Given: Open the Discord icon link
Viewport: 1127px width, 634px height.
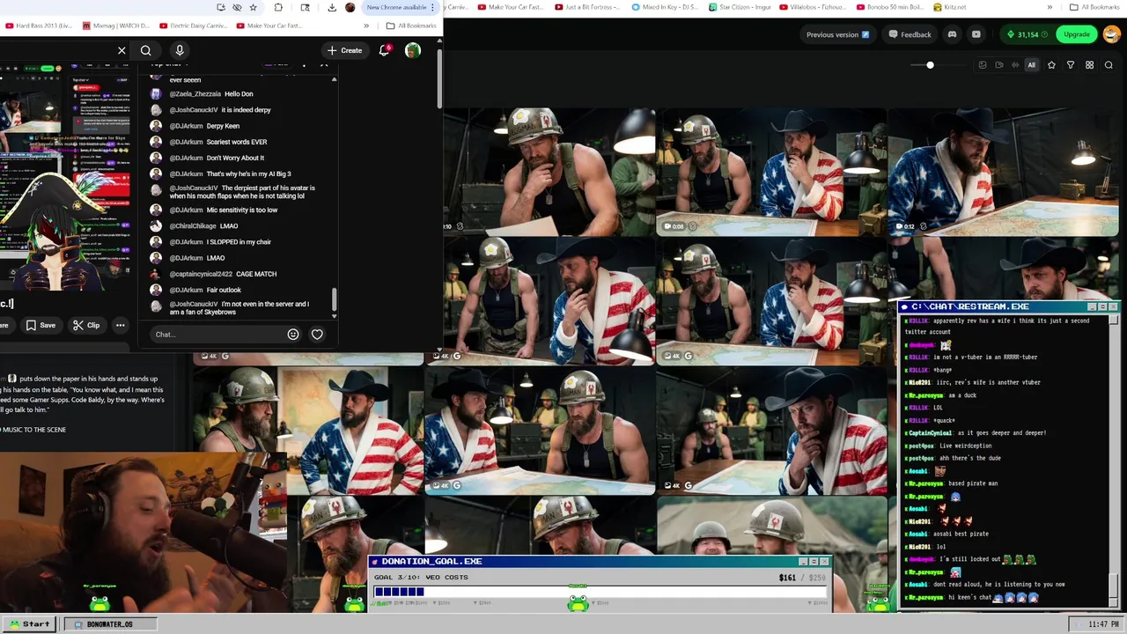Looking at the screenshot, I should coord(952,34).
